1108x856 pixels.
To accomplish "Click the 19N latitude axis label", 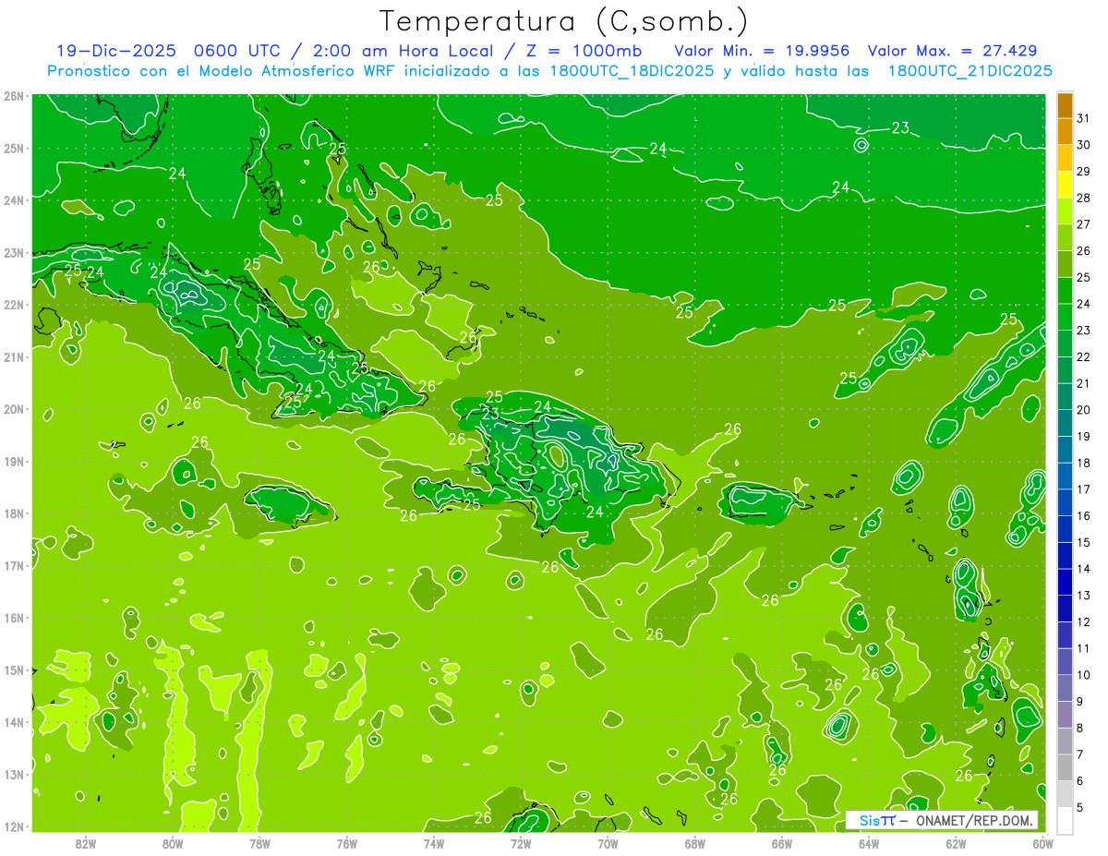I will click(x=13, y=461).
